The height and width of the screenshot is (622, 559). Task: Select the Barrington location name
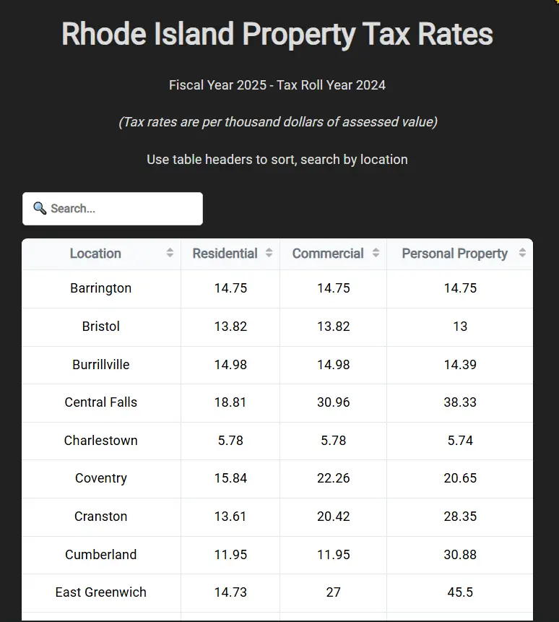pos(100,288)
